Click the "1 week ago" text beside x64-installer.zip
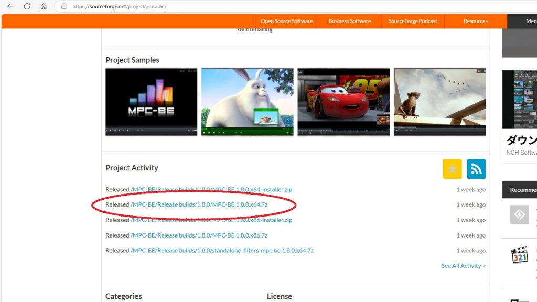The width and height of the screenshot is (537, 302). coord(471,189)
